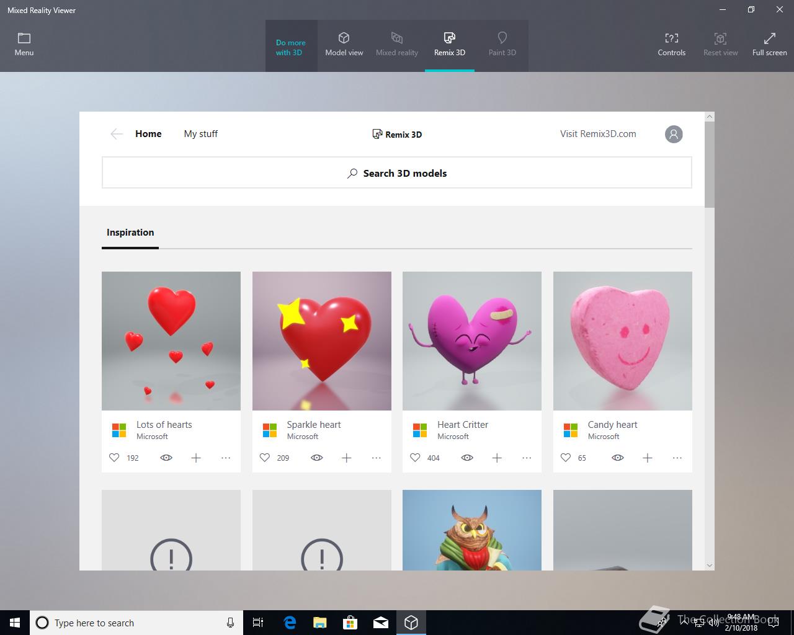Viewport: 794px width, 635px height.
Task: Open the Windows Start menu
Action: (x=15, y=623)
